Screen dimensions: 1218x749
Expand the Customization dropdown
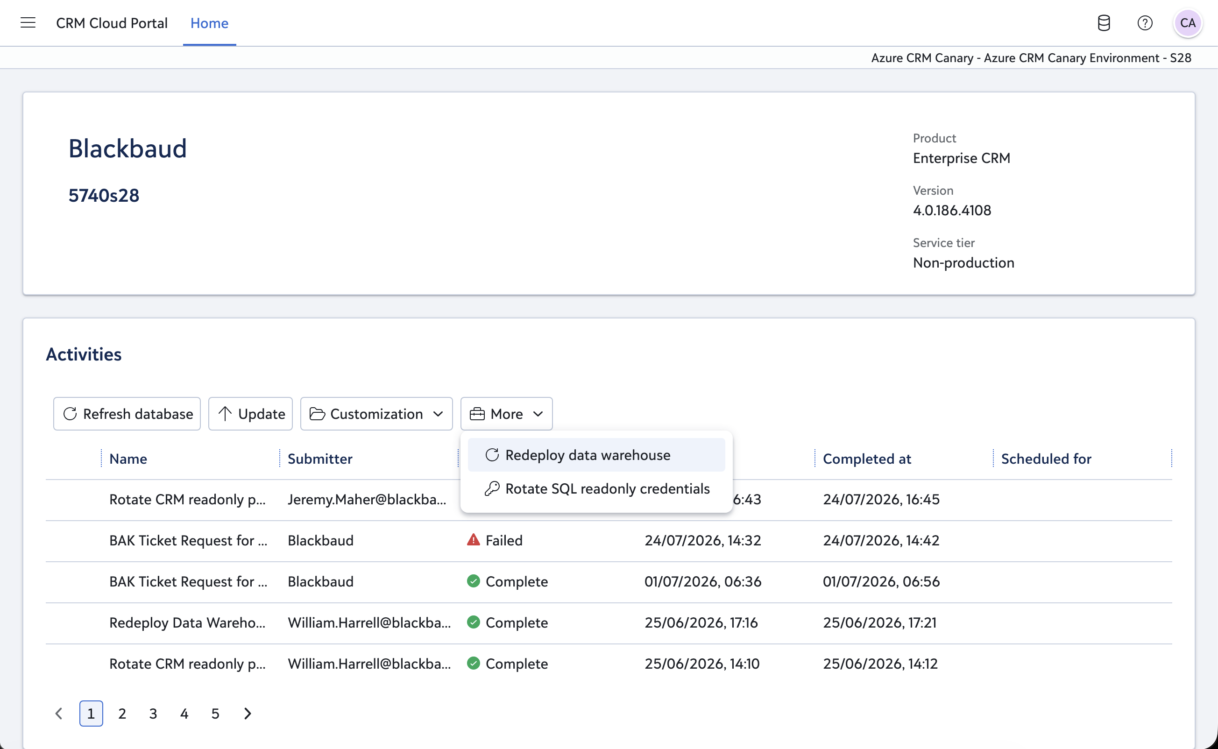coord(376,414)
